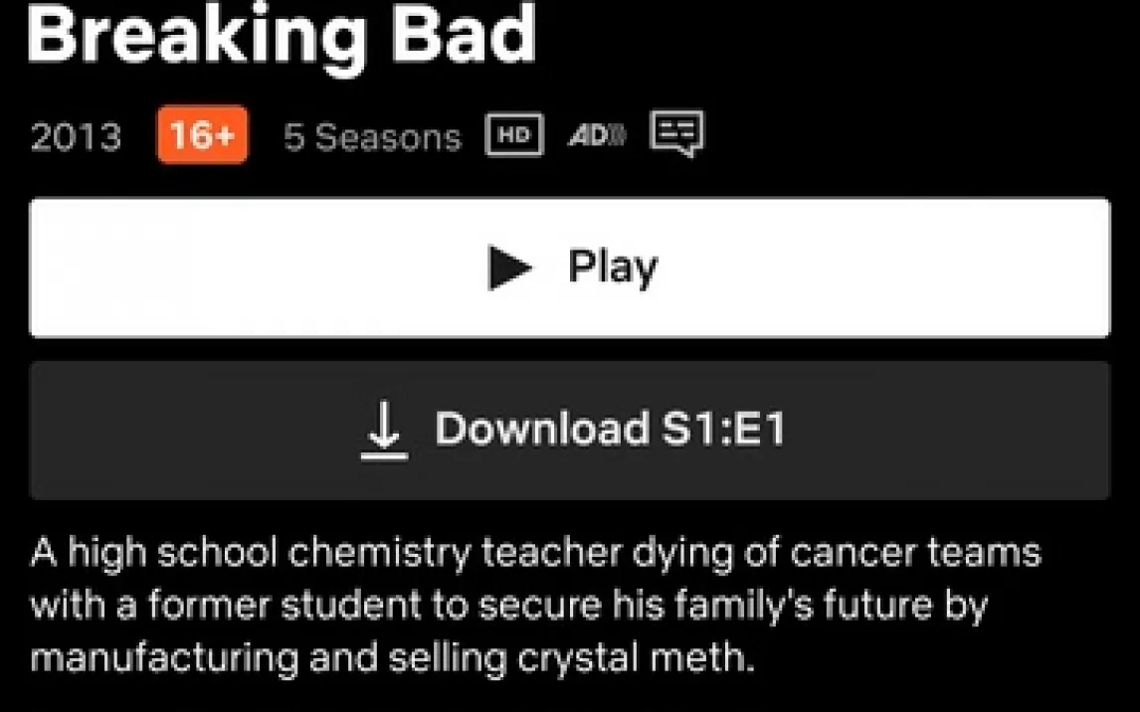Click synopsis line starting "with a former student"
The image size is (1140, 712).
(x=508, y=606)
